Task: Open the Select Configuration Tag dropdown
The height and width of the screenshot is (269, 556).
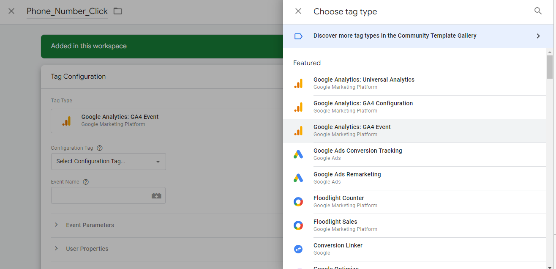Action: click(x=108, y=162)
